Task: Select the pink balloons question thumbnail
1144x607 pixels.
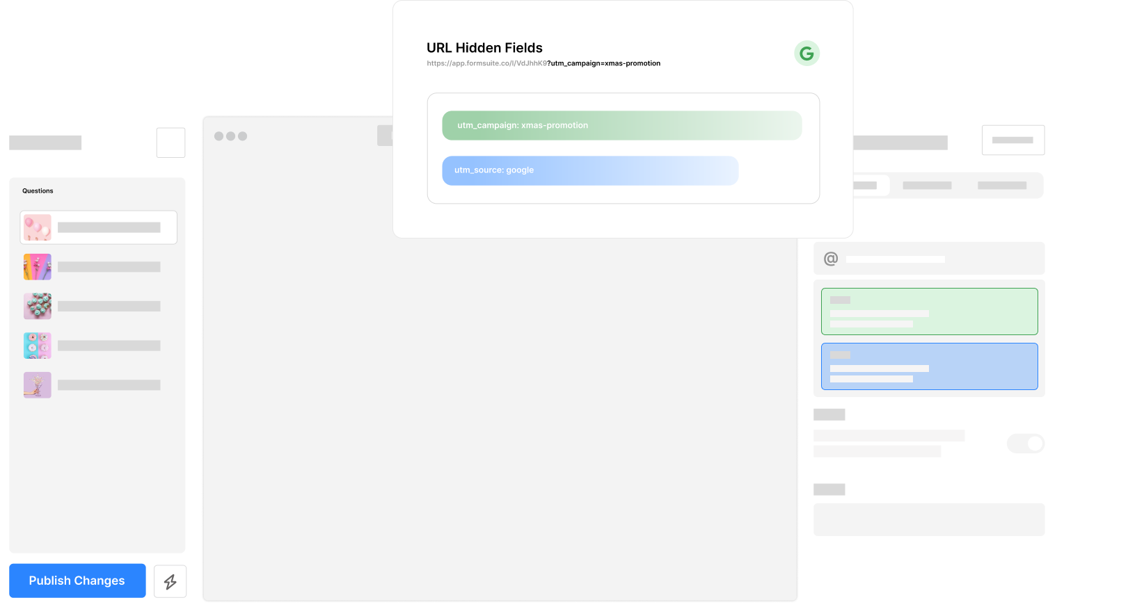Action: coord(38,227)
